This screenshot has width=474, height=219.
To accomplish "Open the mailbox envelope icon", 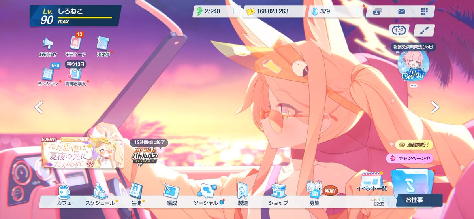I will pyautogui.click(x=402, y=11).
